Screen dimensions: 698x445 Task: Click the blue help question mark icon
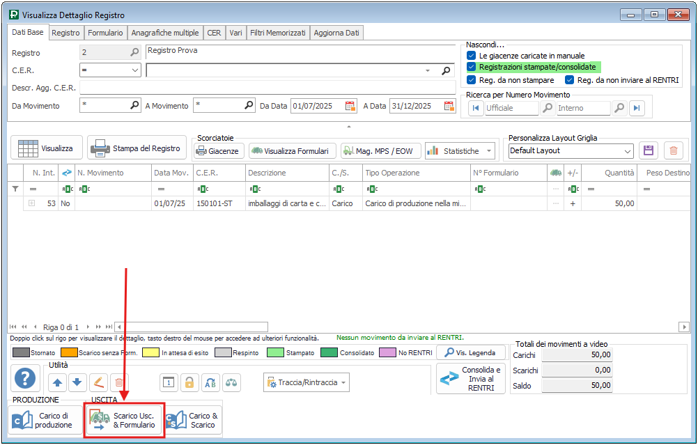point(25,380)
